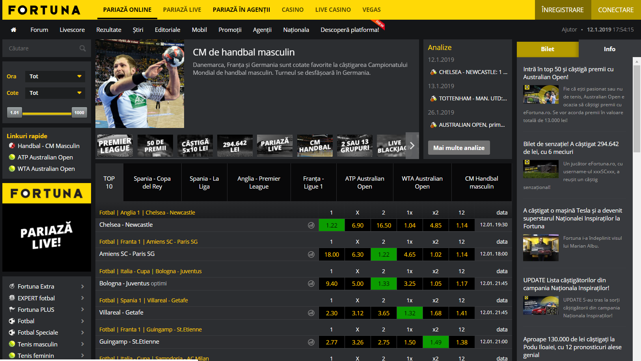Click the Tenis masculin ball icon
641x361 pixels.
coord(12,344)
